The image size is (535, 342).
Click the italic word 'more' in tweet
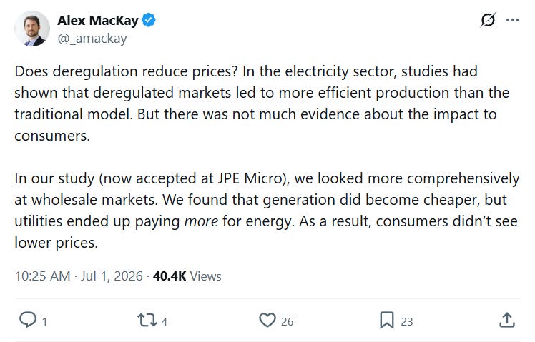(x=201, y=222)
